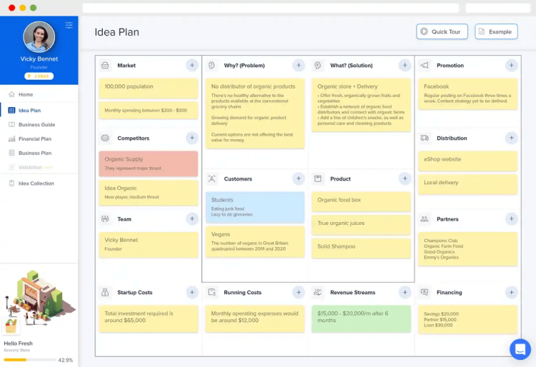Add a Financing entry with plus icon
536x367 pixels.
click(512, 292)
